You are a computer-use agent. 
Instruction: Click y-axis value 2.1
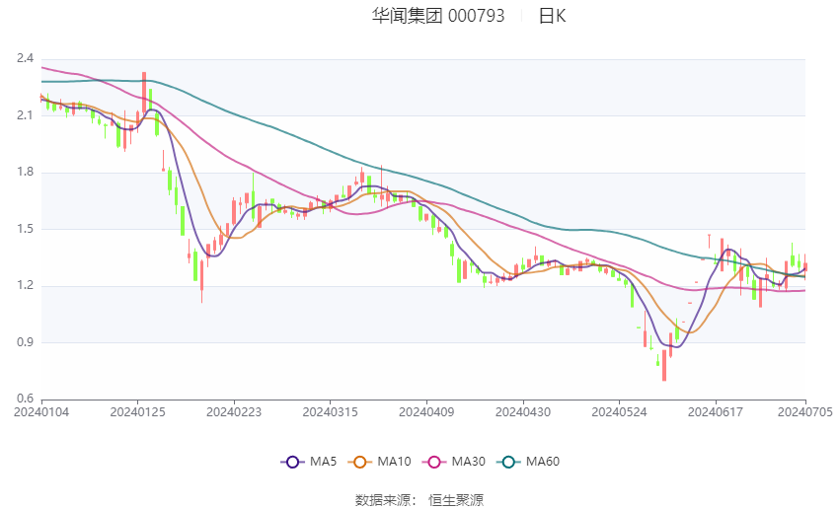tap(25, 115)
